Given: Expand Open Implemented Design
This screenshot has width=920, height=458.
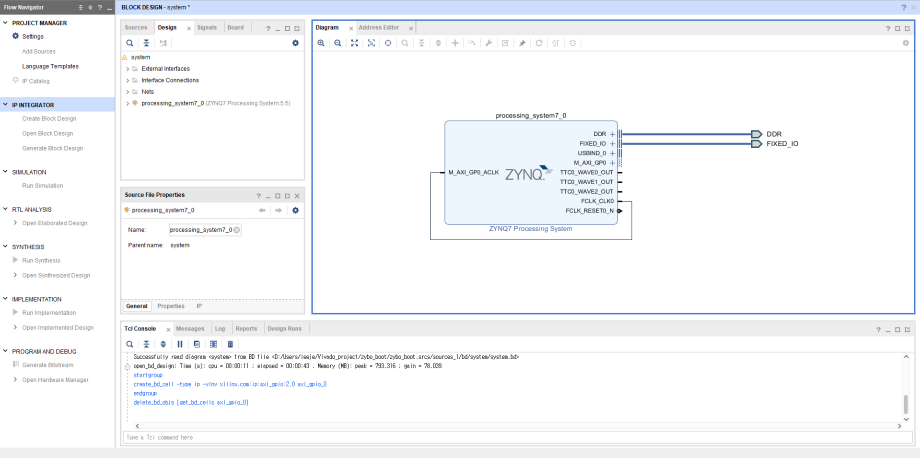Looking at the screenshot, I should click(x=15, y=327).
